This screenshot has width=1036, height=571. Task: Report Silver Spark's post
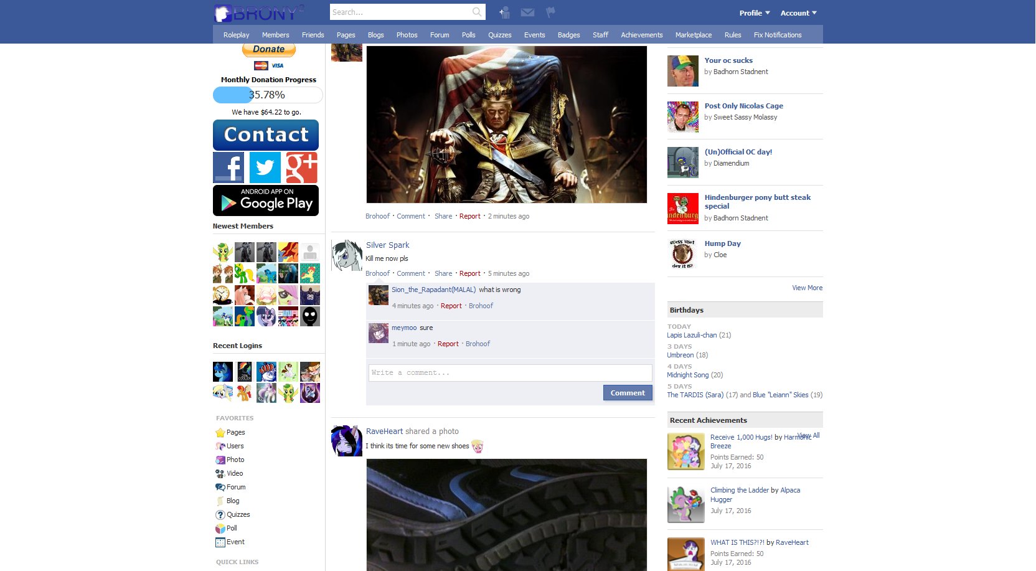point(469,273)
